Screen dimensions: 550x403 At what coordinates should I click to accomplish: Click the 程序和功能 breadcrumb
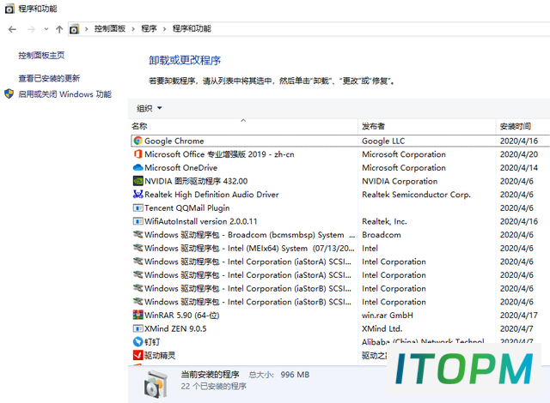click(192, 28)
